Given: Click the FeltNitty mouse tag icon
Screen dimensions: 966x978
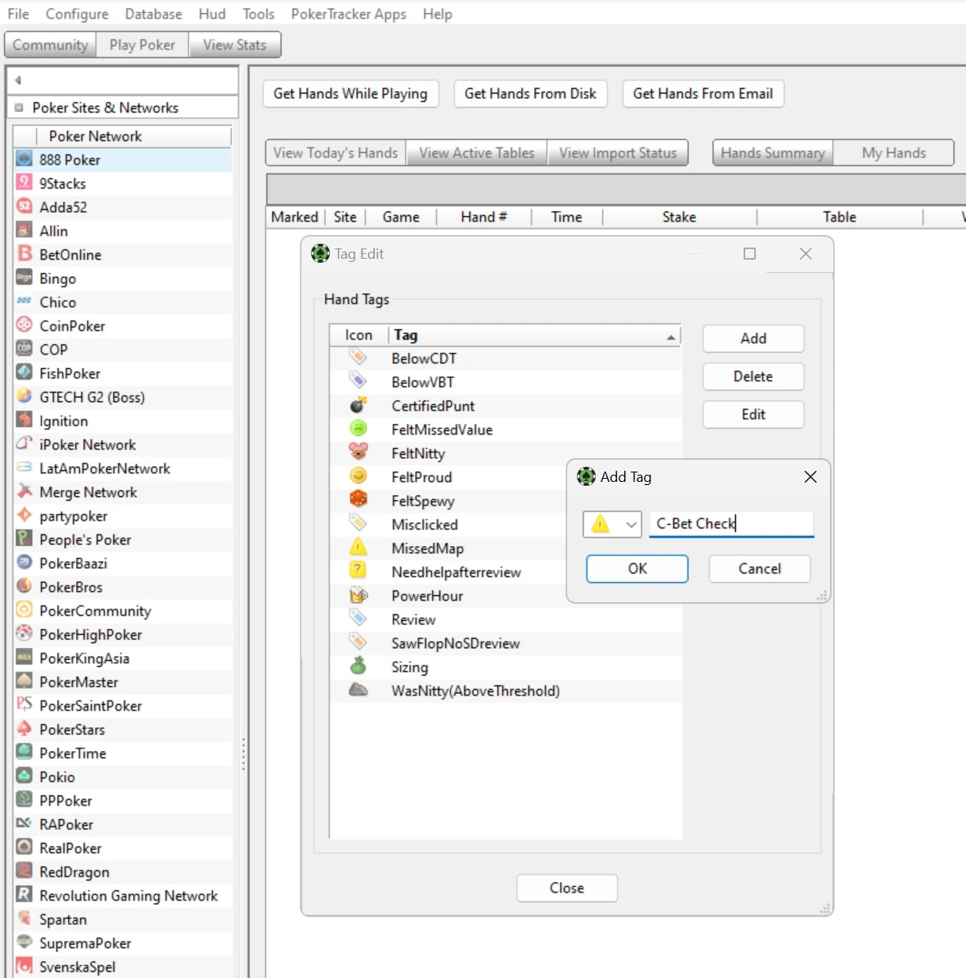Looking at the screenshot, I should 358,453.
